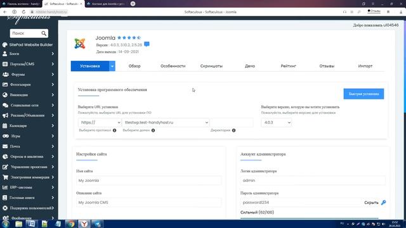This screenshot has width=406, height=228.
Task: Click the site description field
Action: [148, 203]
